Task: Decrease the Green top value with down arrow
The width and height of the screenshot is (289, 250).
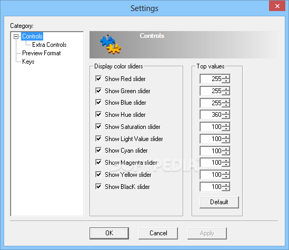Action: click(x=226, y=93)
